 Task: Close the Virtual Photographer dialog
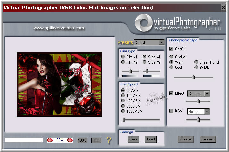[223, 7]
